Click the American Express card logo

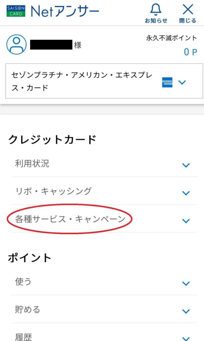[167, 82]
